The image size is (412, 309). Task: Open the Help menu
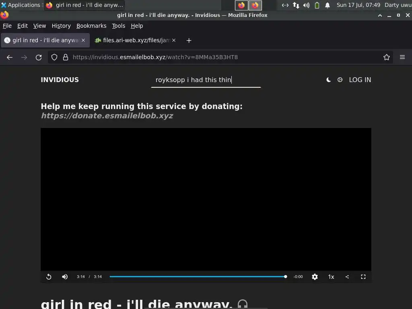click(137, 26)
